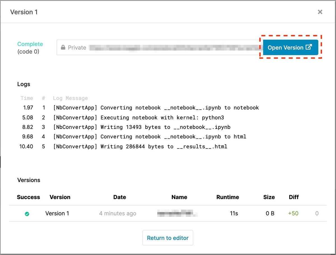Click Return to editor button
Viewport: 336px width, 255px height.
(x=168, y=238)
